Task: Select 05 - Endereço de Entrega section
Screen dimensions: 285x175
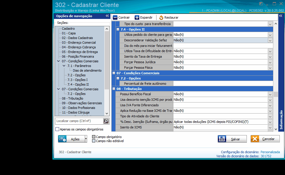Action: [80, 52]
